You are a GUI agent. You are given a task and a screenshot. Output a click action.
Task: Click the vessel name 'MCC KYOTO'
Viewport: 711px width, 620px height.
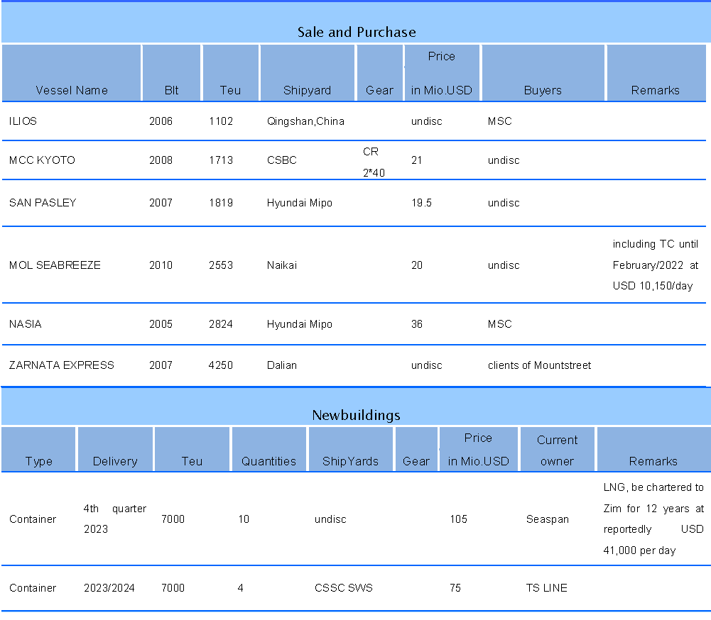coord(42,160)
